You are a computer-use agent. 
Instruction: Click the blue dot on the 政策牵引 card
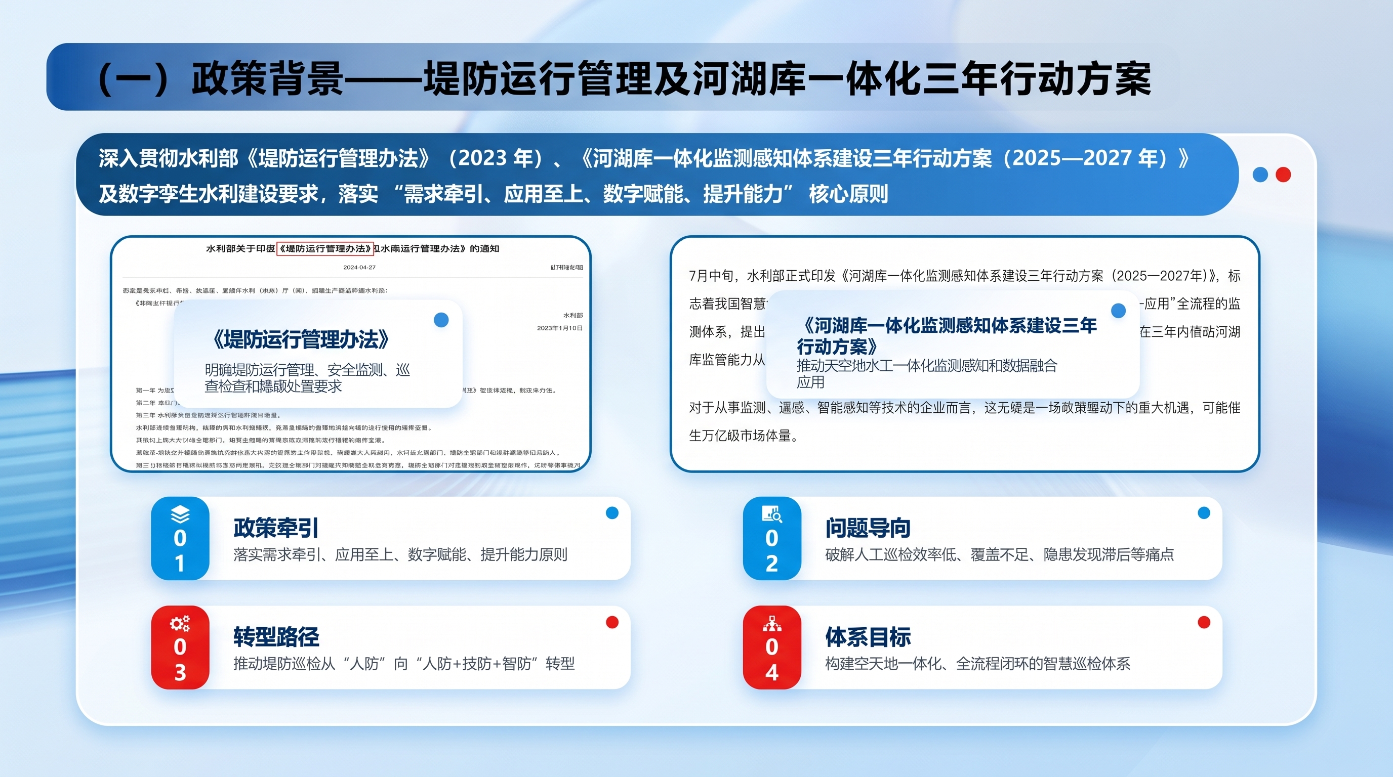click(x=612, y=513)
